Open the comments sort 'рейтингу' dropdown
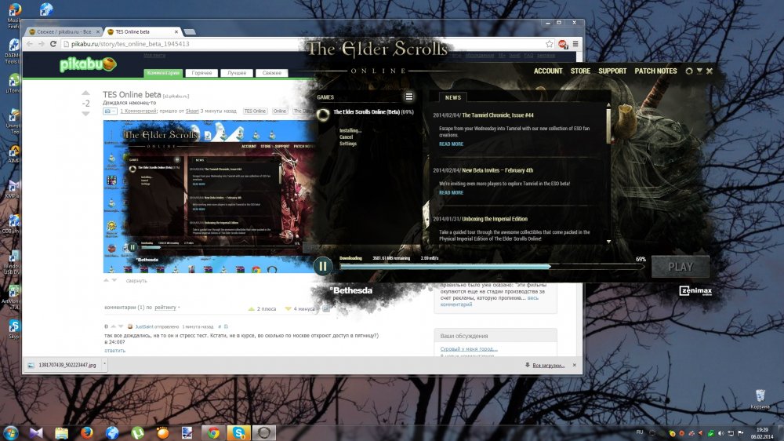The height and width of the screenshot is (441, 784). 167,308
